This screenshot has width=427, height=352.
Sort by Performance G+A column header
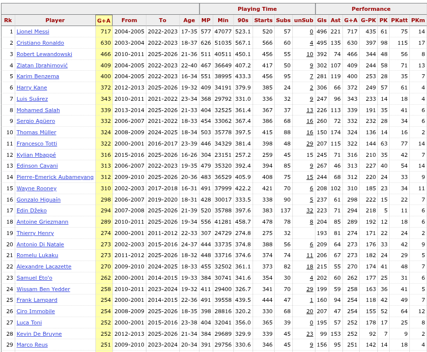pos(351,20)
